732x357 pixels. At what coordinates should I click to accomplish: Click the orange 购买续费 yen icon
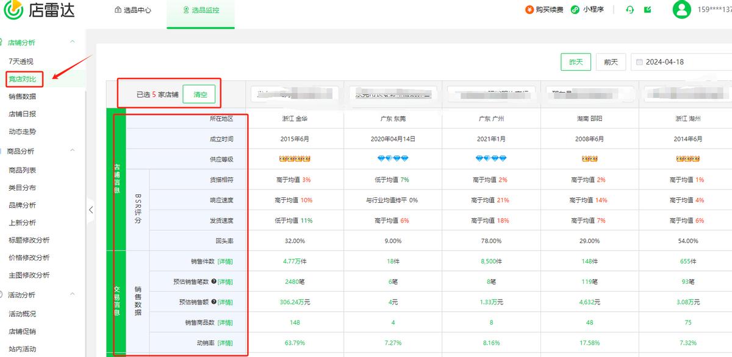(x=529, y=10)
